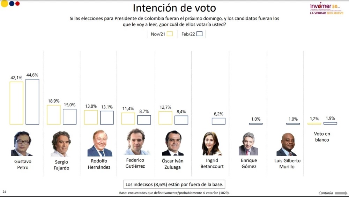Click Fajardo's 18,9% Nov/21 bar
The width and height of the screenshot is (349, 197).
53,114
